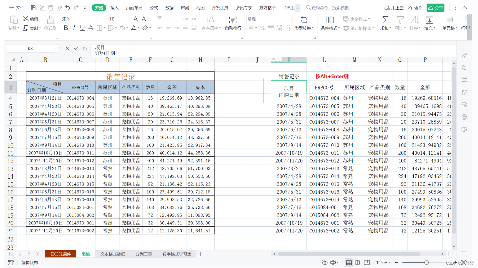Switch to the 视图 ribbon tab
The width and height of the screenshot is (478, 268).
click(200, 8)
